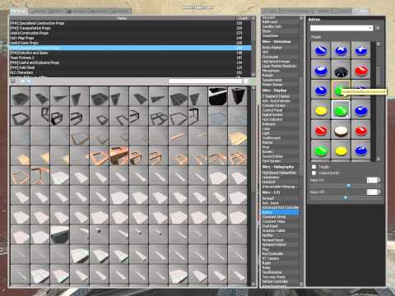Choose the Laser Pointer Receiver tool
395x296 pixels.
tap(279, 66)
